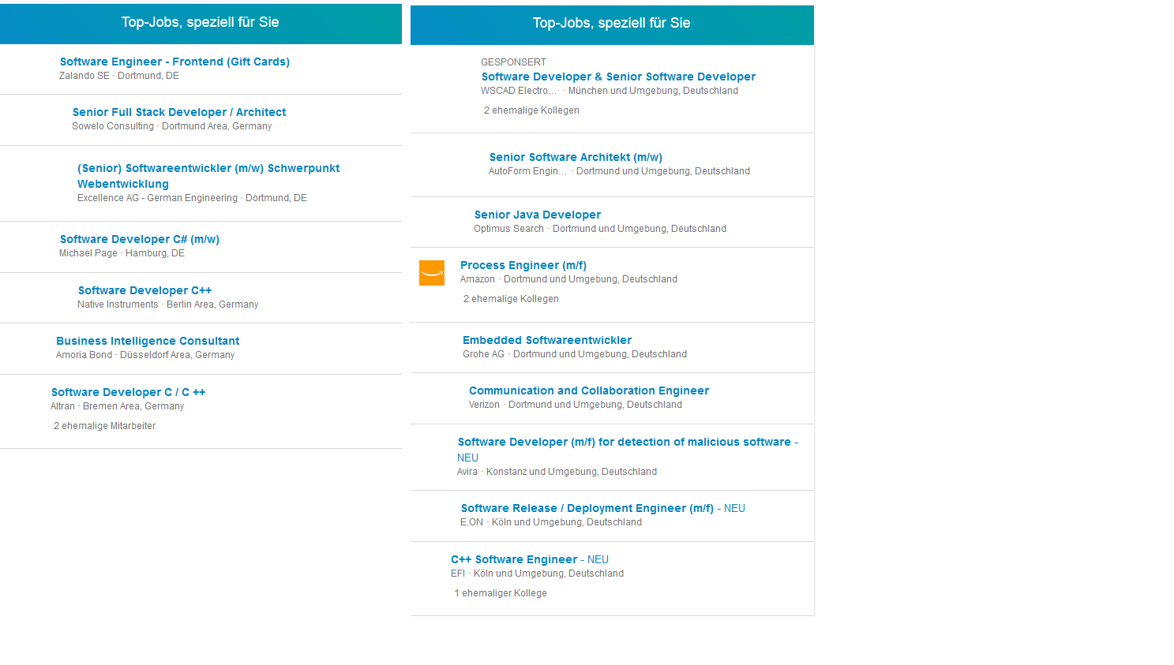Open Altran Software Developer C / C ++ job

point(128,392)
